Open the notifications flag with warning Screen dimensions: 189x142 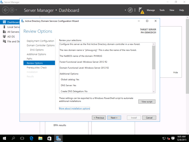[x=141, y=10]
